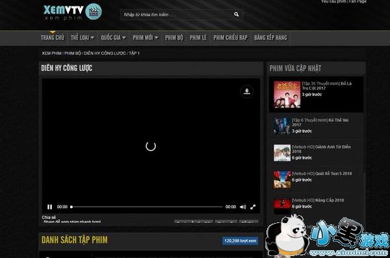Open the PHIM CHIẾU RẠP menu item
The width and height of the screenshot is (390, 258).
(x=230, y=38)
